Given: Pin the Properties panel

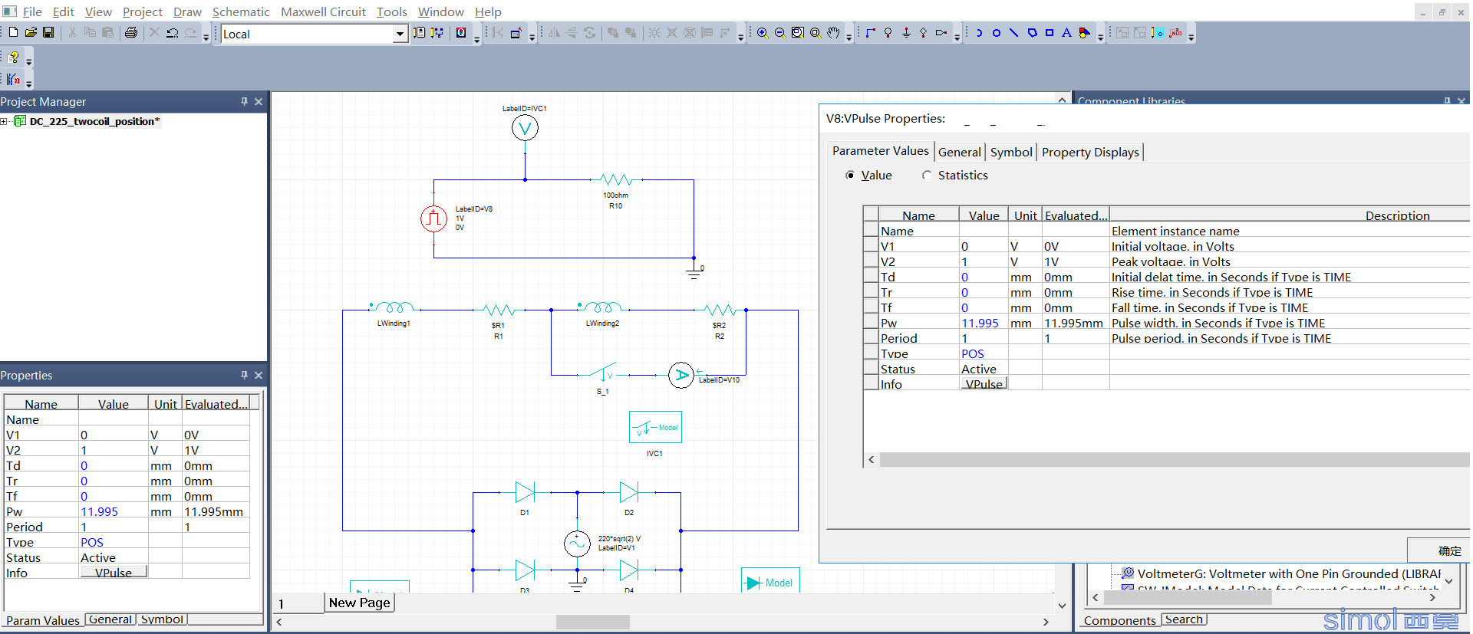Looking at the screenshot, I should tap(244, 375).
